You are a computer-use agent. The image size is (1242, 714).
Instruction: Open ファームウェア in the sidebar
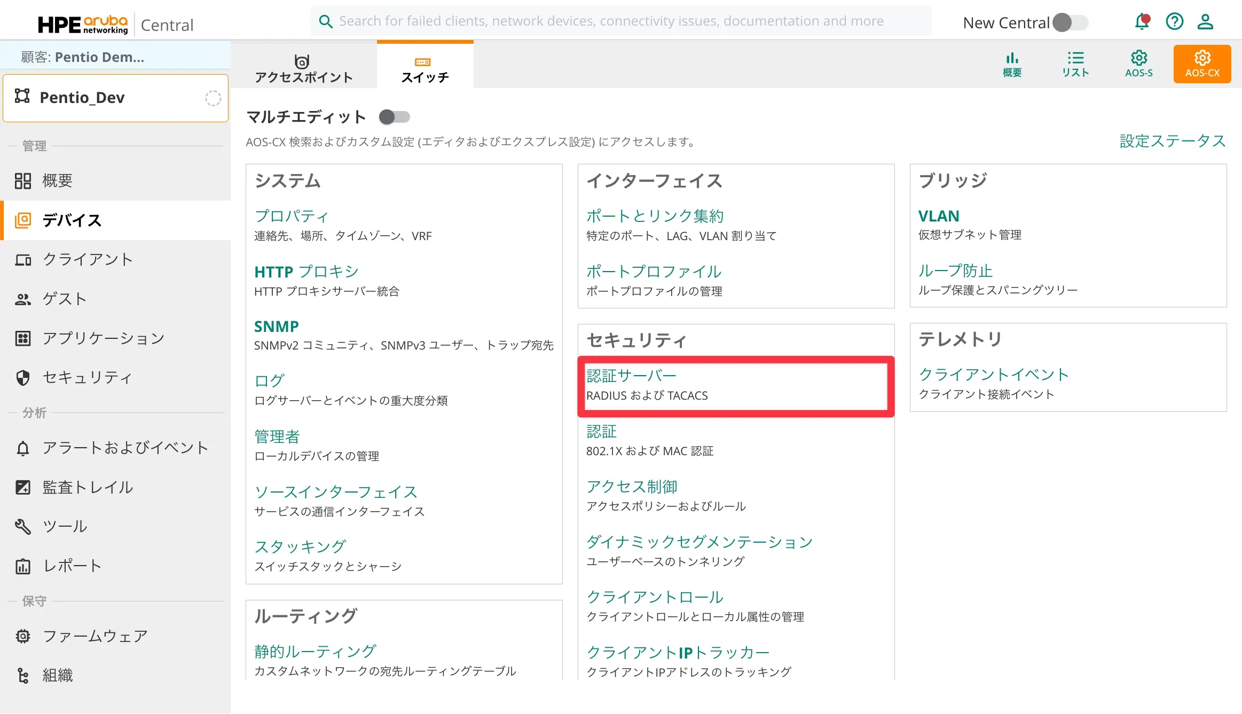point(95,636)
